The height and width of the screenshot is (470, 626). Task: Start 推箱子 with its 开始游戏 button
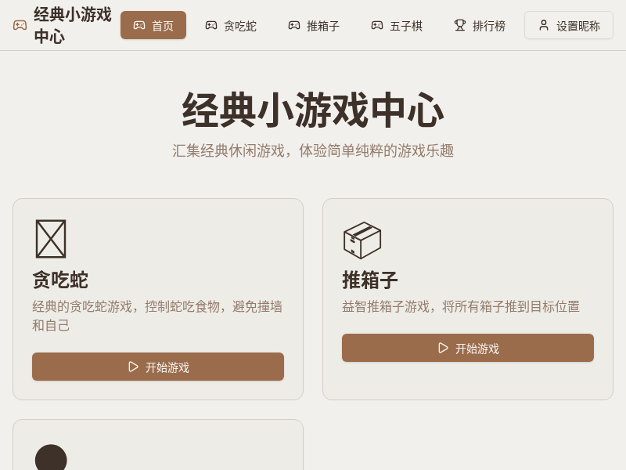(x=468, y=348)
